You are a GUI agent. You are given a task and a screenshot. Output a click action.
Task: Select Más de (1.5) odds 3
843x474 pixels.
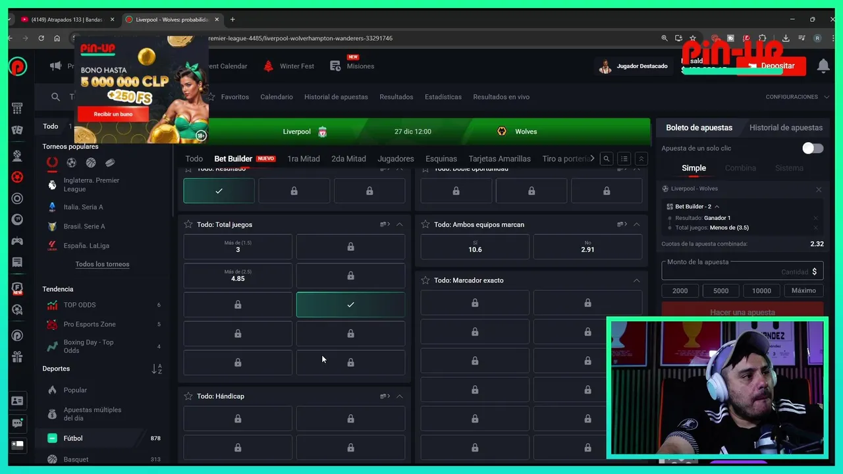click(x=238, y=247)
